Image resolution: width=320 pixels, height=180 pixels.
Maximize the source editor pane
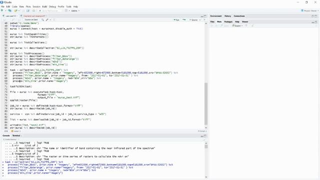[205, 16]
